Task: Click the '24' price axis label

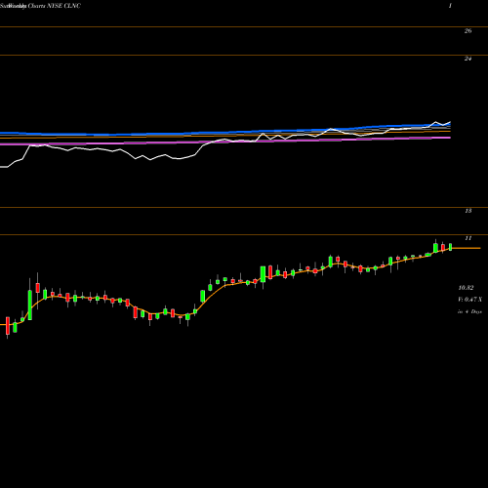Action: (468, 59)
